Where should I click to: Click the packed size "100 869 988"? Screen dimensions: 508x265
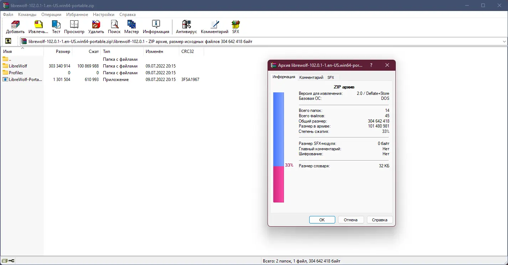(x=88, y=66)
